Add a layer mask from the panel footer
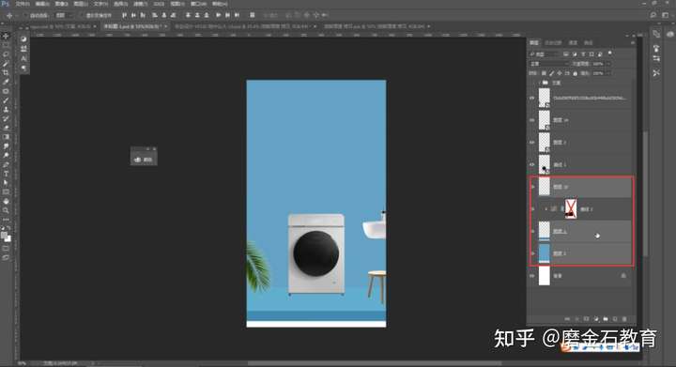Screen dimensions: 676x367 click(x=586, y=319)
